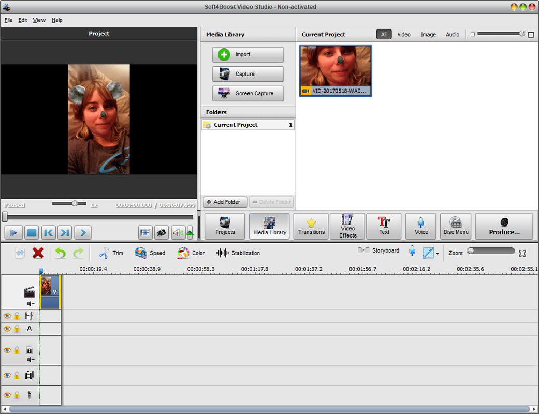
Task: Take a snapshot with the camera icon
Action: 161,233
